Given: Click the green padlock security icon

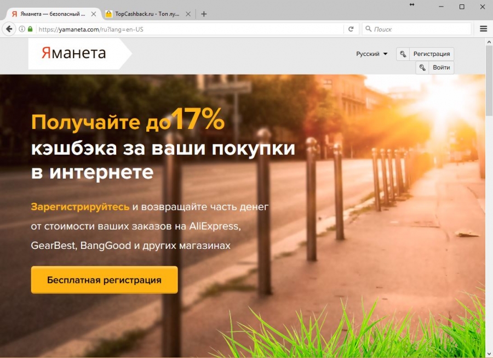Looking at the screenshot, I should [x=30, y=29].
